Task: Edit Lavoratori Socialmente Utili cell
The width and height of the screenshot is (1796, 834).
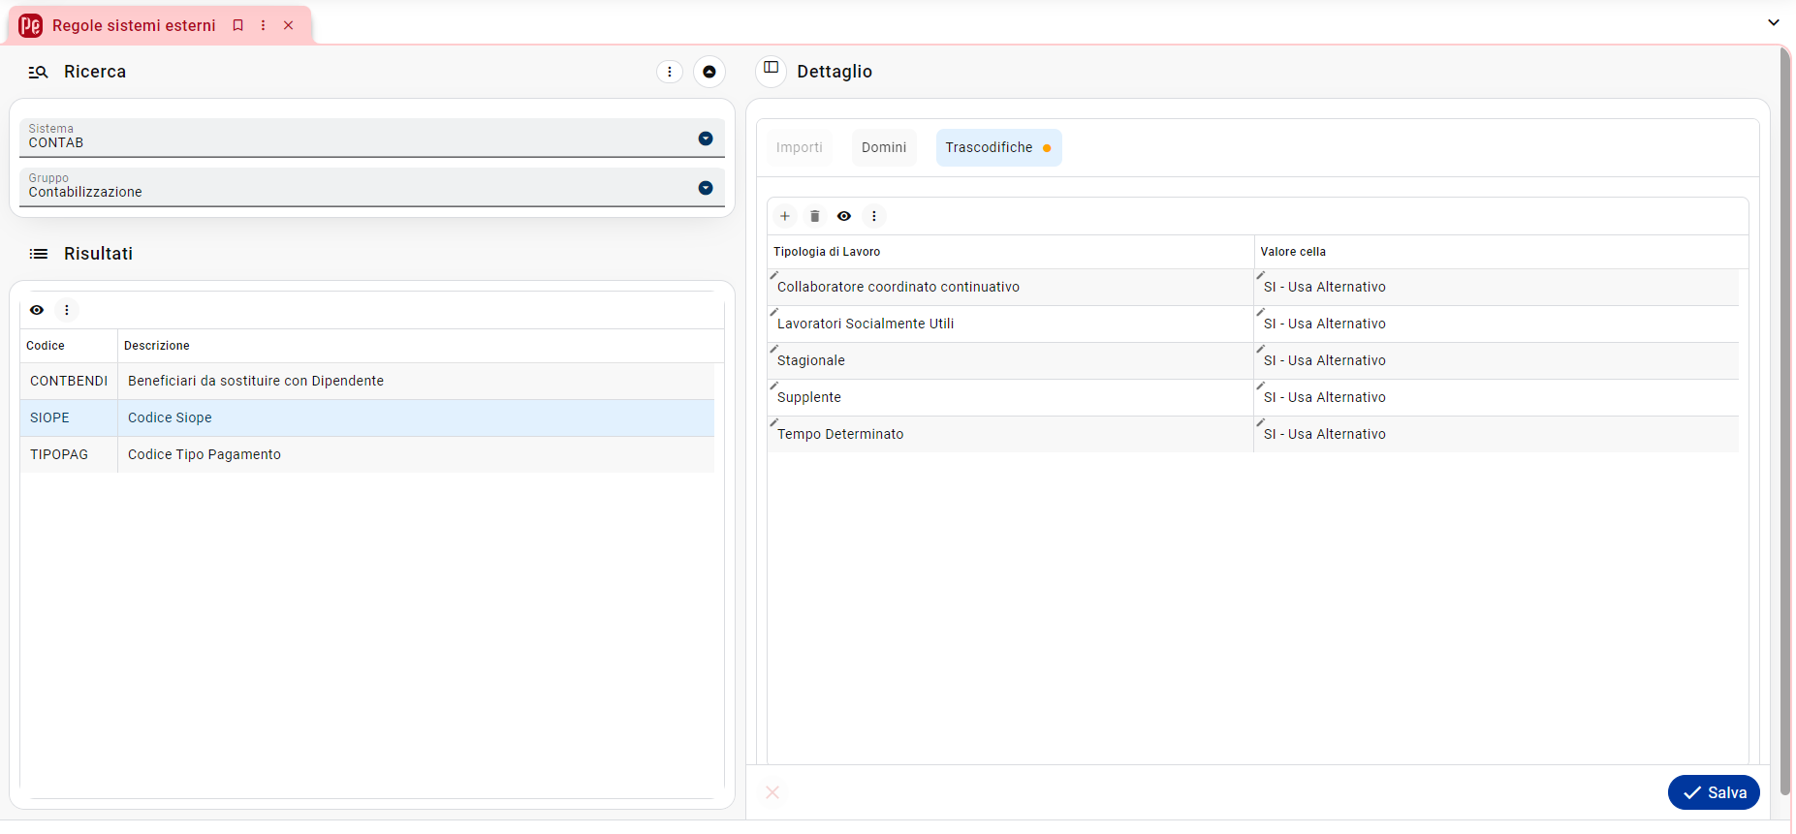Action: click(x=1010, y=324)
